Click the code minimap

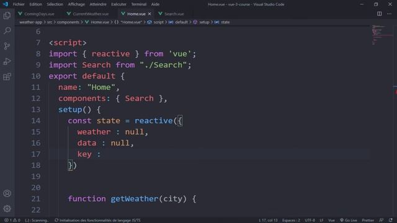tap(382, 35)
